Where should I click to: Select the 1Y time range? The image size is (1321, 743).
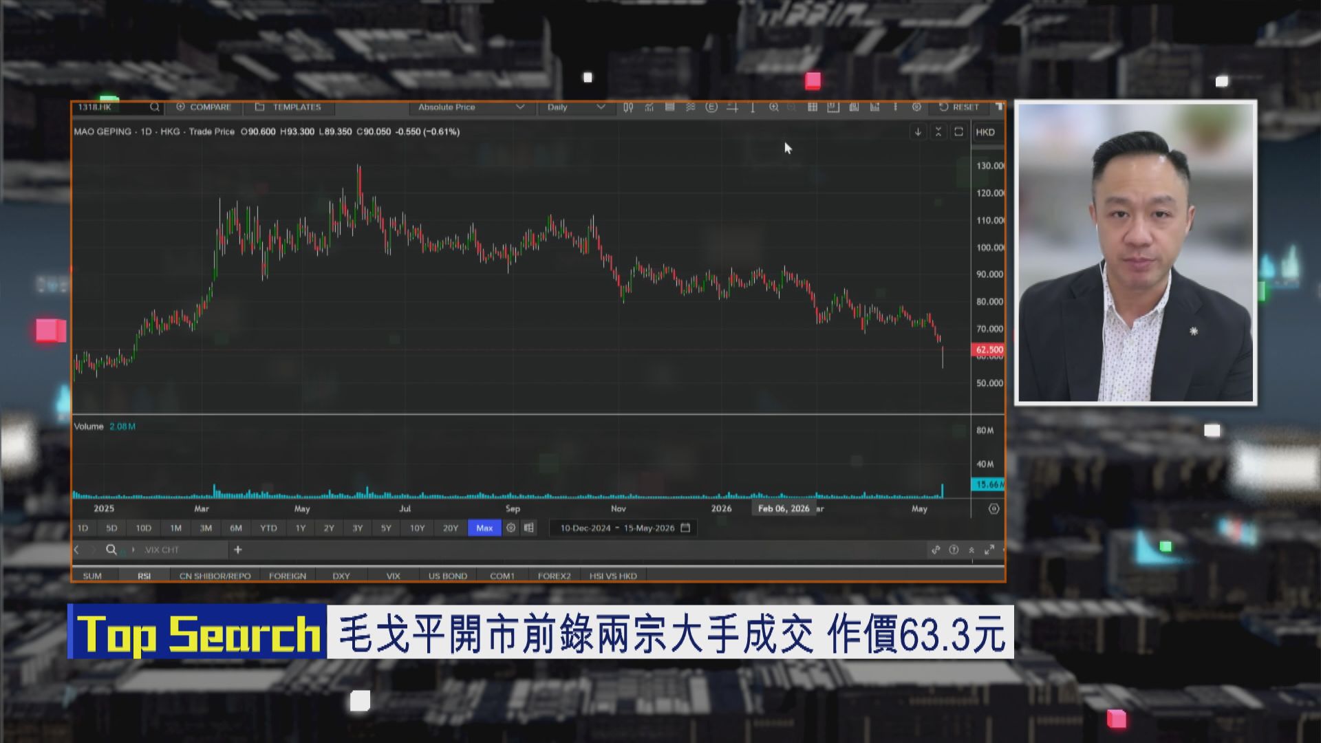coord(301,528)
